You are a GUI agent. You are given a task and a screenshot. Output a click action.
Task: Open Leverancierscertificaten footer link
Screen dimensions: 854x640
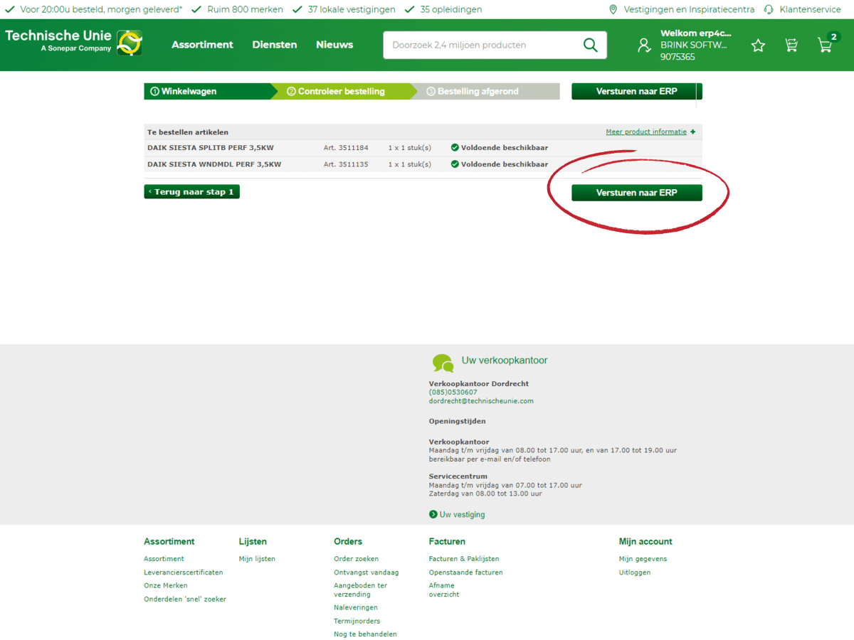click(183, 572)
